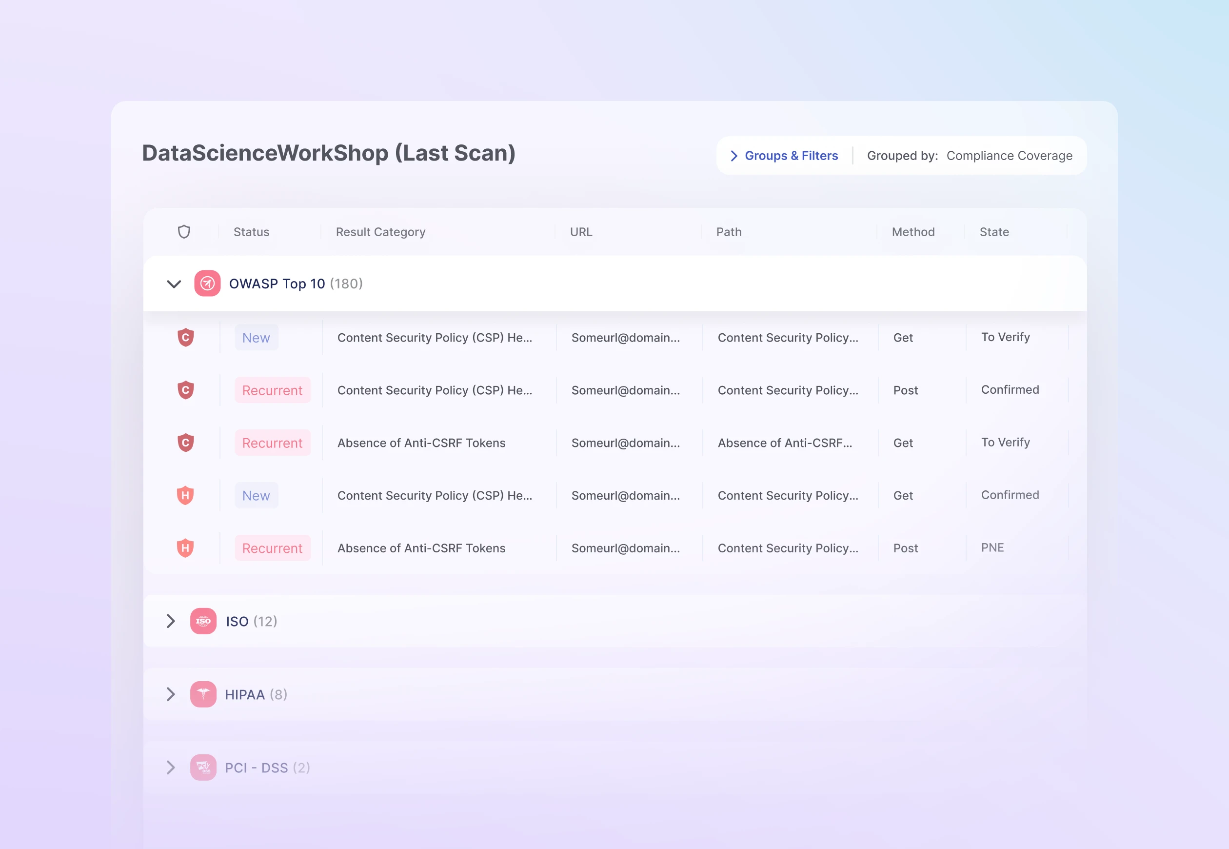The image size is (1229, 849).
Task: Click the Absence of Anti-CSRF… path cell
Action: (x=785, y=443)
